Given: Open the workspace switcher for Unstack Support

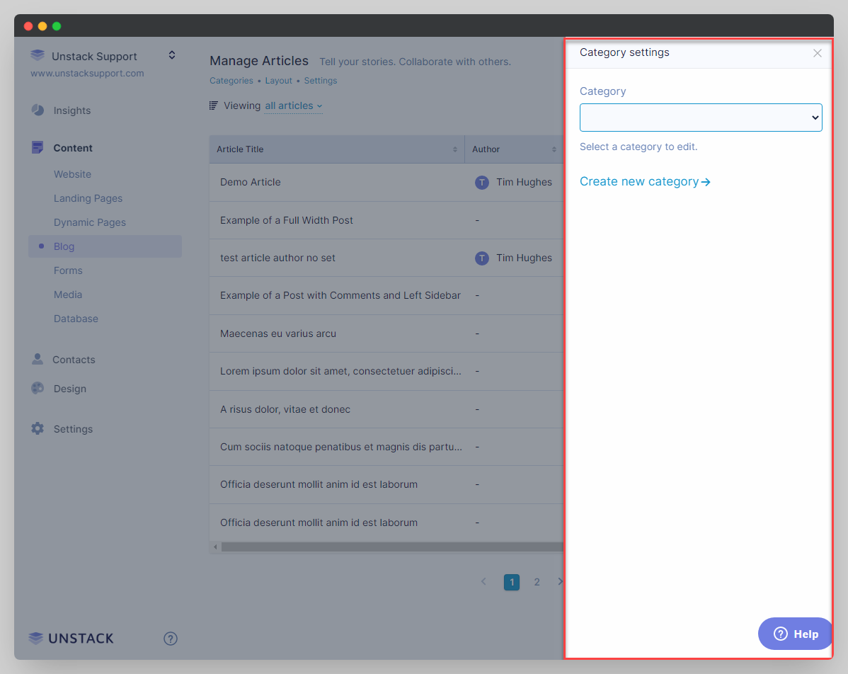Looking at the screenshot, I should click(172, 55).
